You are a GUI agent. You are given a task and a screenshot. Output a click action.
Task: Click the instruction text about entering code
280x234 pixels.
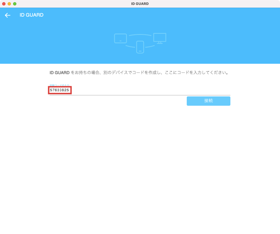coord(139,73)
